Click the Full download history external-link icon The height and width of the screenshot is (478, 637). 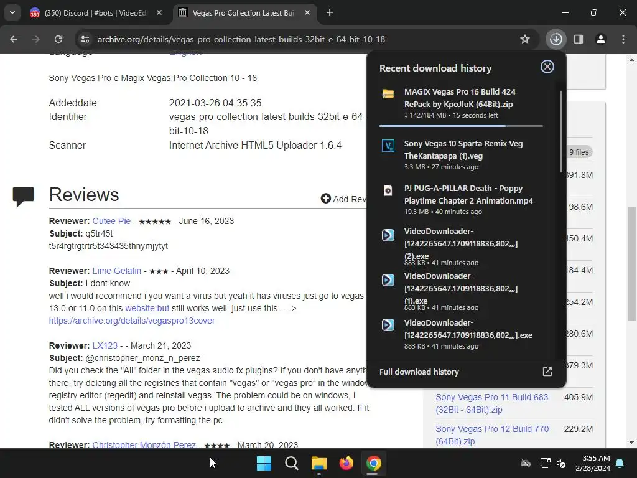547,372
